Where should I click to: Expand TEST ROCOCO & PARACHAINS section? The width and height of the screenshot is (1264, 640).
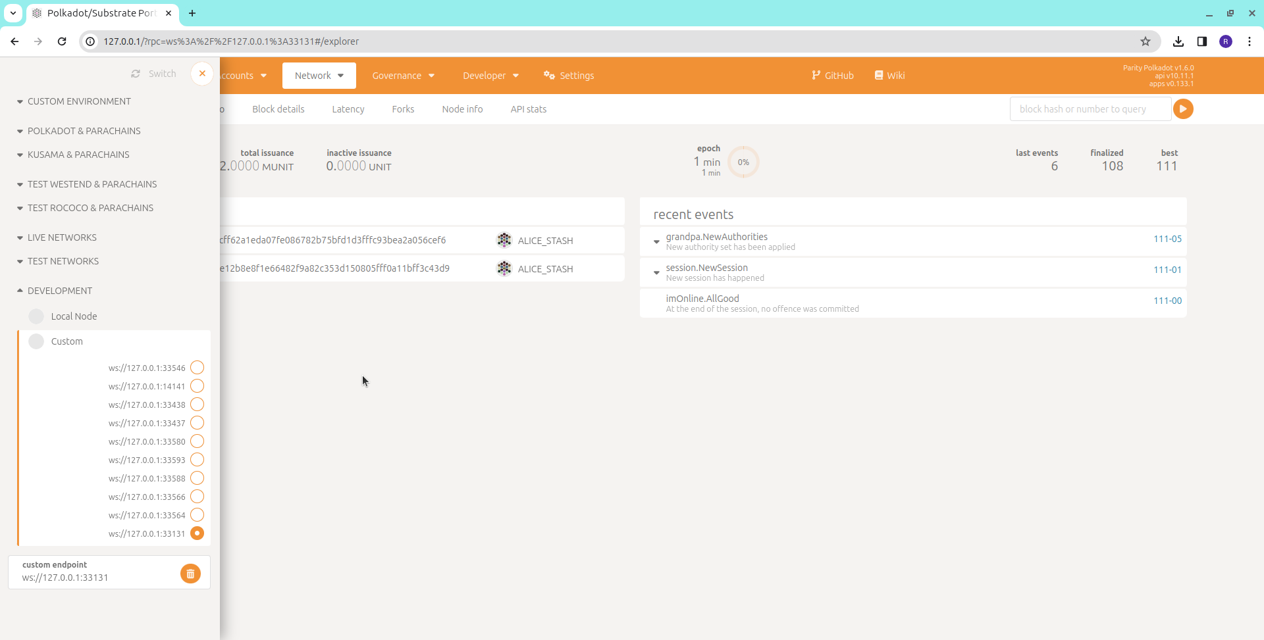[x=85, y=208]
